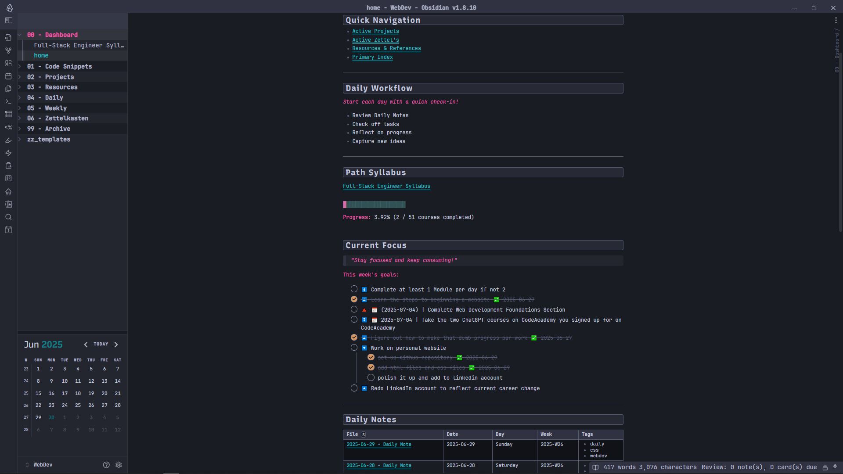Uncheck 'Learn the steps to beginning a website'
This screenshot has height=474, width=843.
tap(354, 299)
